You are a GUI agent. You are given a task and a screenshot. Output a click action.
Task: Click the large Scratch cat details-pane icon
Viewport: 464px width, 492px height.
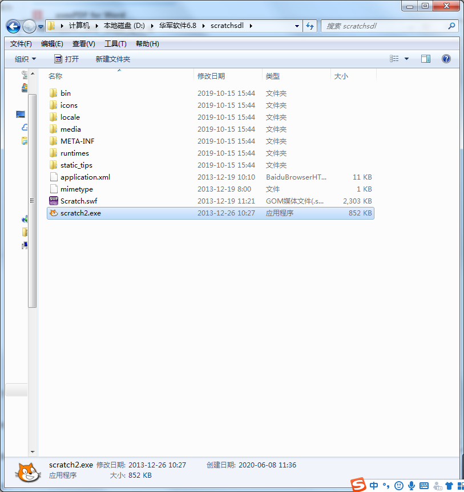[x=28, y=471]
